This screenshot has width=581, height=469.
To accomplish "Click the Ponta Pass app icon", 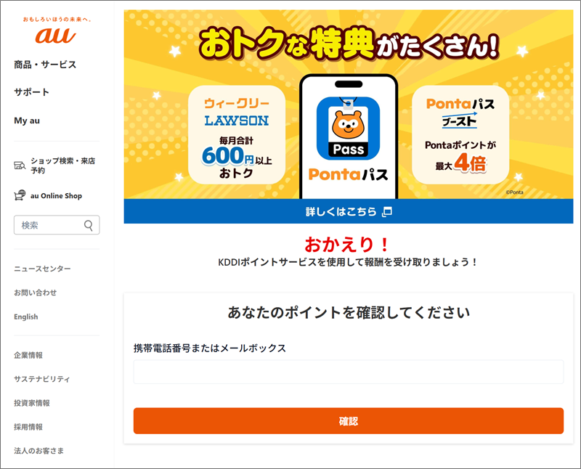I will [x=349, y=129].
